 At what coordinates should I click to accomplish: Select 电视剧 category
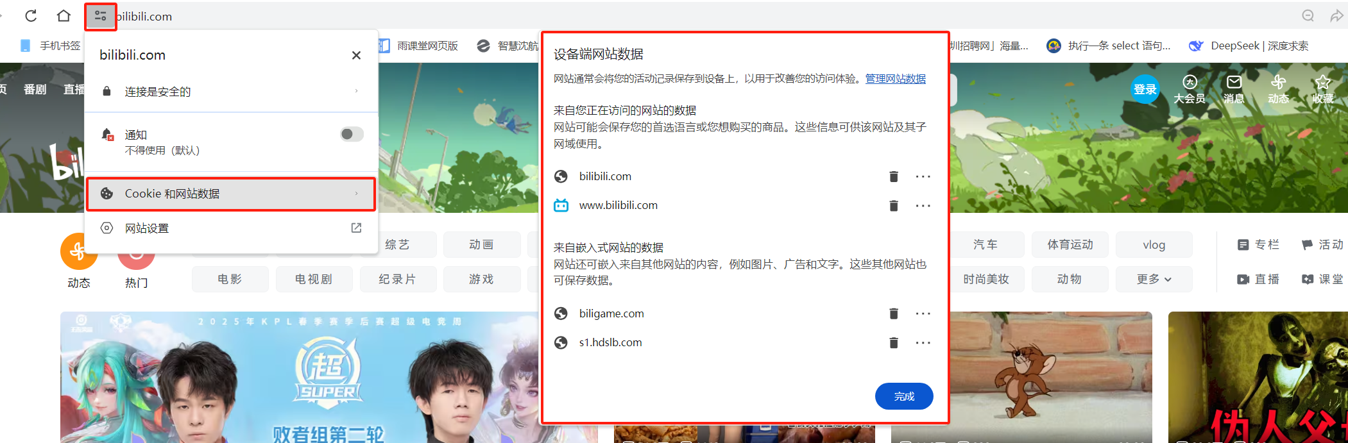[314, 279]
